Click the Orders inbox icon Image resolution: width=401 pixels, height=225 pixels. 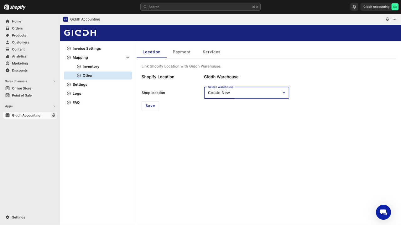tap(8, 28)
